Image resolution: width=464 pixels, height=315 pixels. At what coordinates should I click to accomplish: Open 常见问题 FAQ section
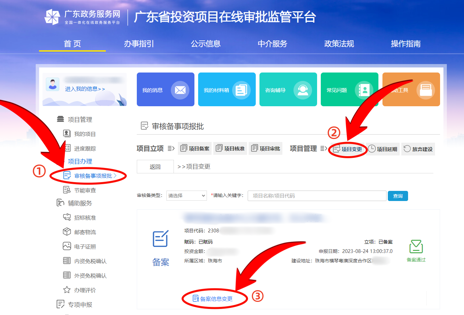(349, 89)
